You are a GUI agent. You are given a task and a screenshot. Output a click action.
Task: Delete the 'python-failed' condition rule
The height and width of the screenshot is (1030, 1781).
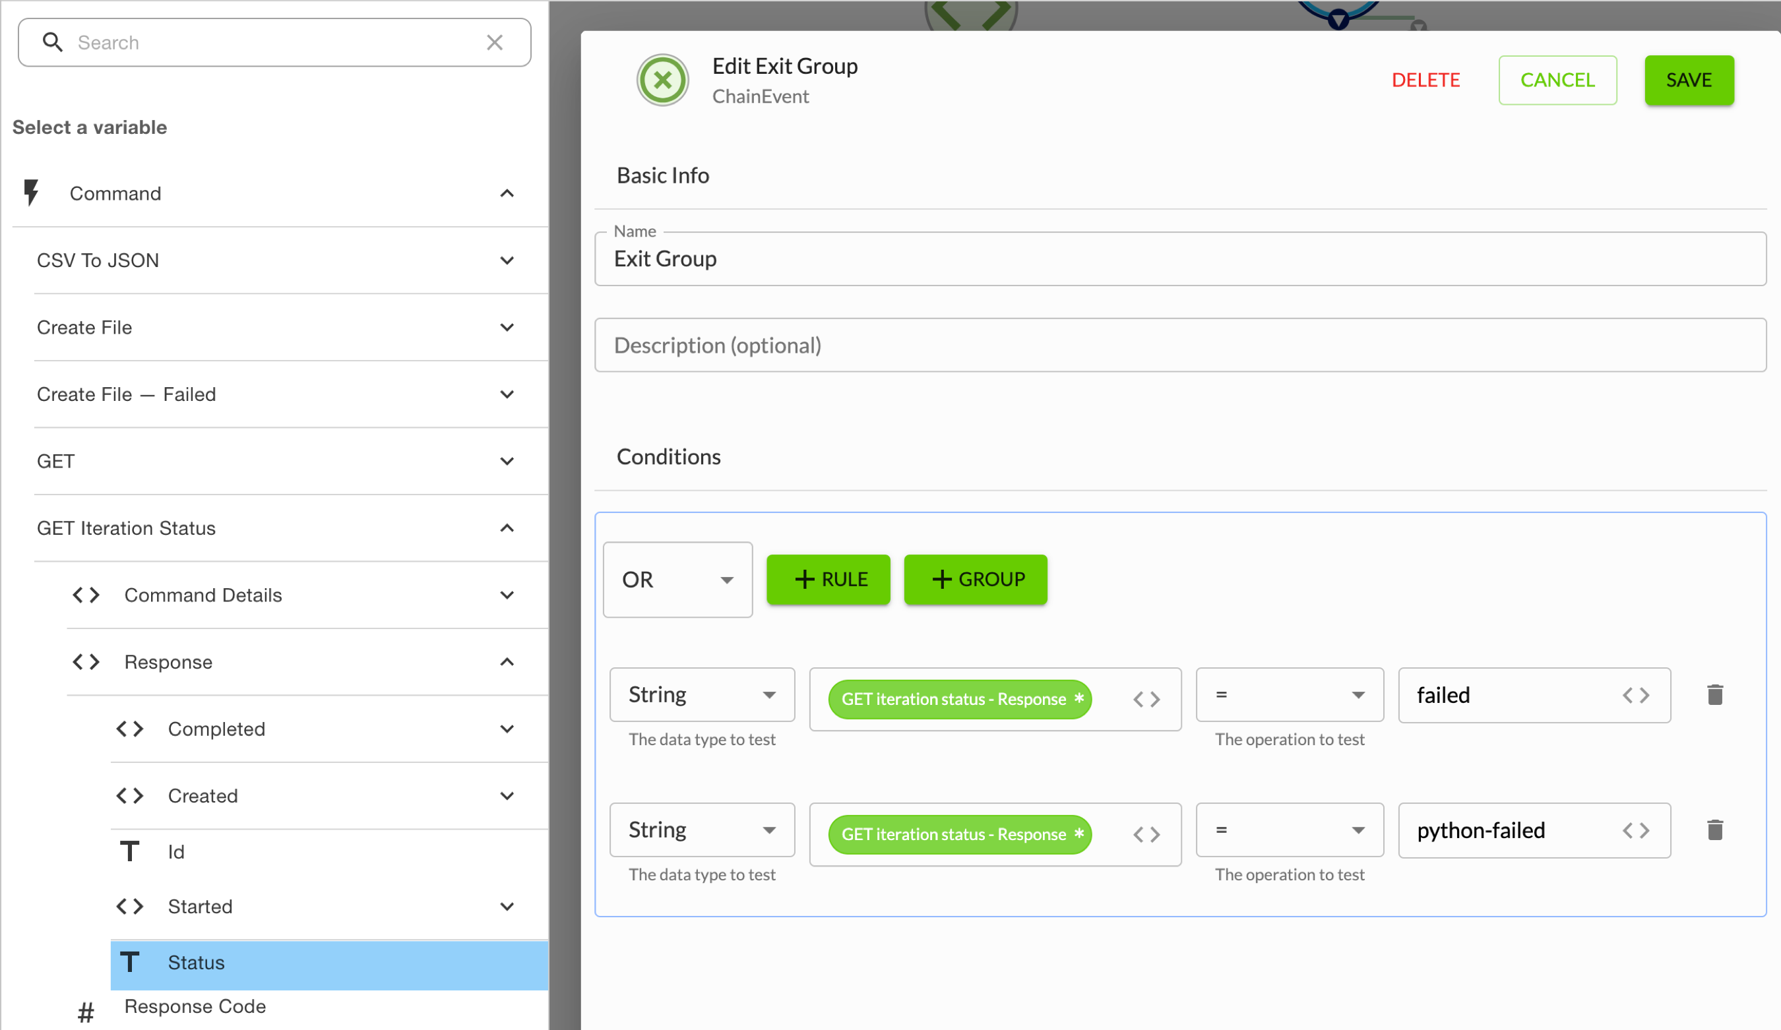[1715, 830]
